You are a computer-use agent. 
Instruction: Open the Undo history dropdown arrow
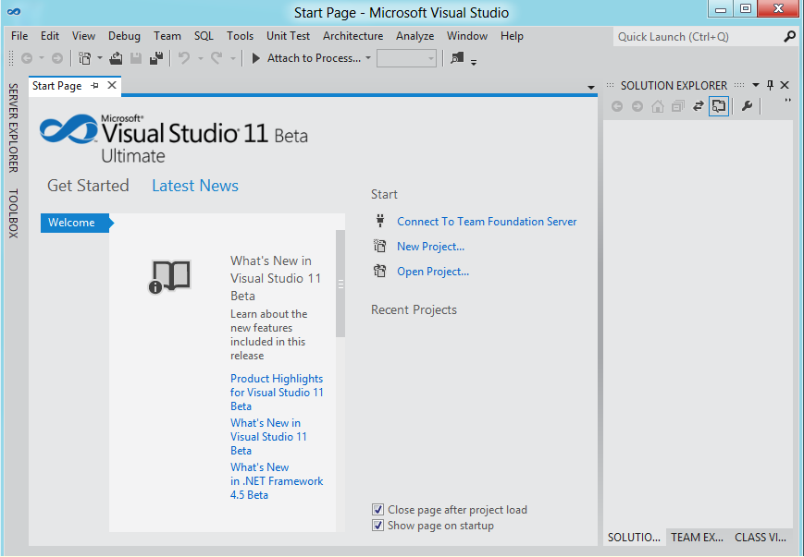[201, 58]
